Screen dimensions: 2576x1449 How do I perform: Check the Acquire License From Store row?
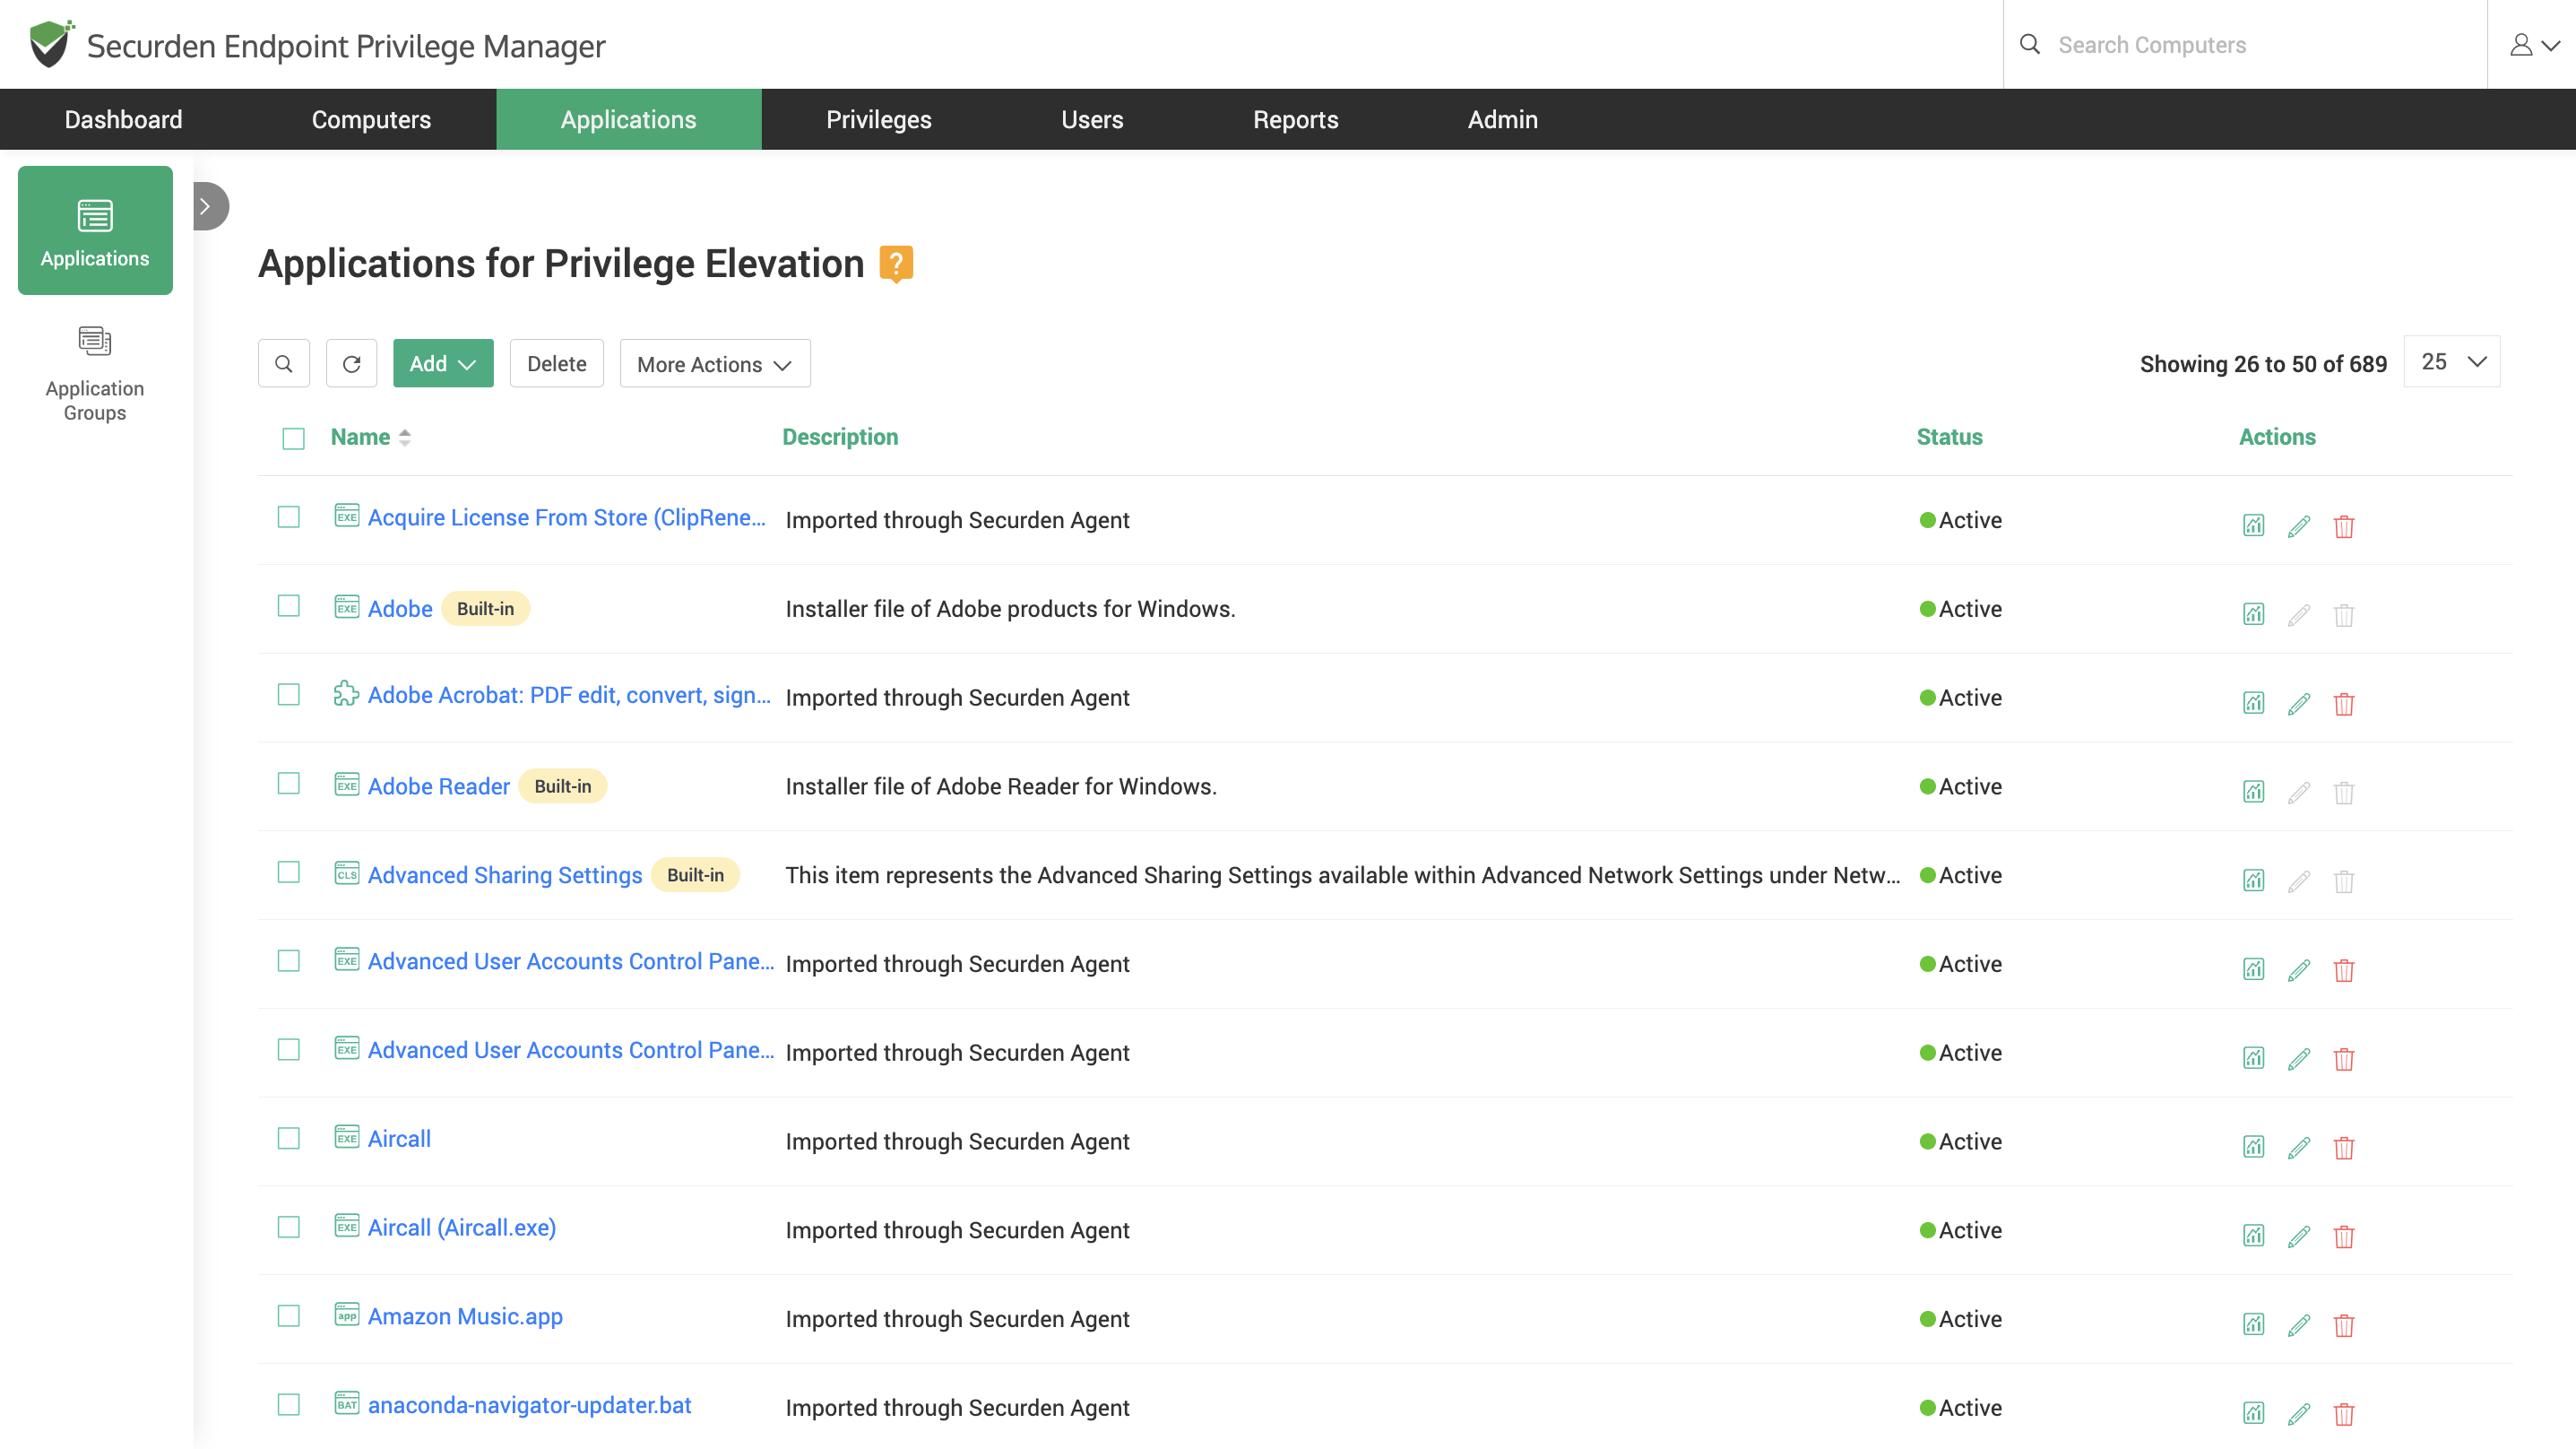point(289,517)
